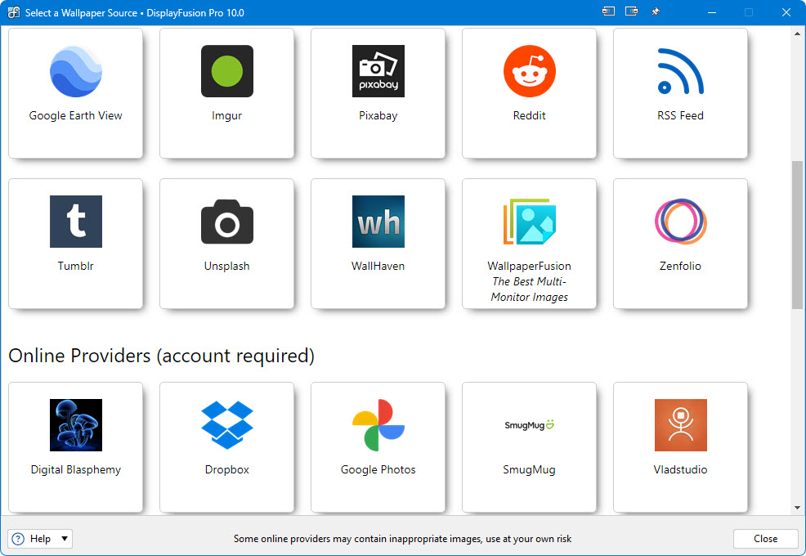Pick the Pixabay provider tile

pyautogui.click(x=378, y=92)
